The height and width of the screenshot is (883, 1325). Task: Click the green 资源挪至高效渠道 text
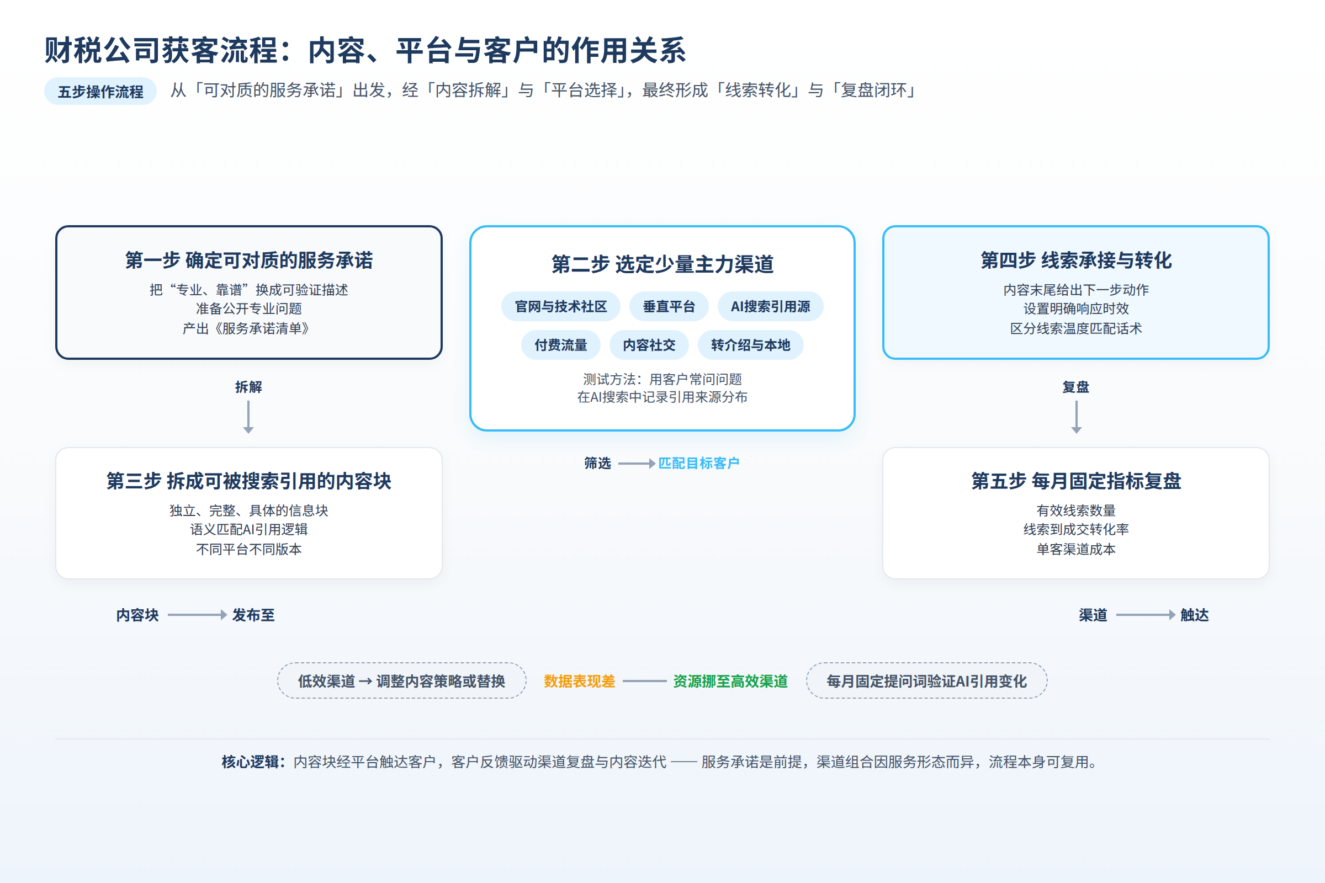click(730, 682)
